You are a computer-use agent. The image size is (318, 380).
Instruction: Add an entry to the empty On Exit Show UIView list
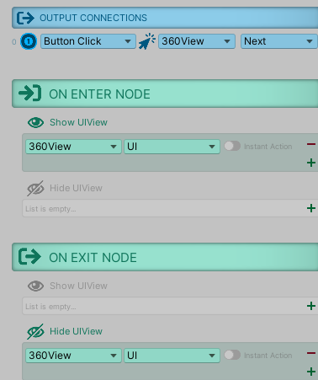[x=311, y=306]
